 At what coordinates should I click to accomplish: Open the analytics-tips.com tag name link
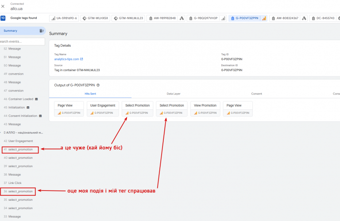[x=66, y=59]
